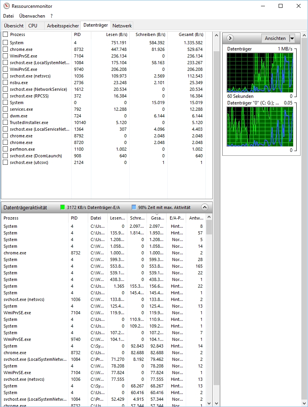Sort disk activity by Datei column header
This screenshot has width=308, height=407.
98,218
